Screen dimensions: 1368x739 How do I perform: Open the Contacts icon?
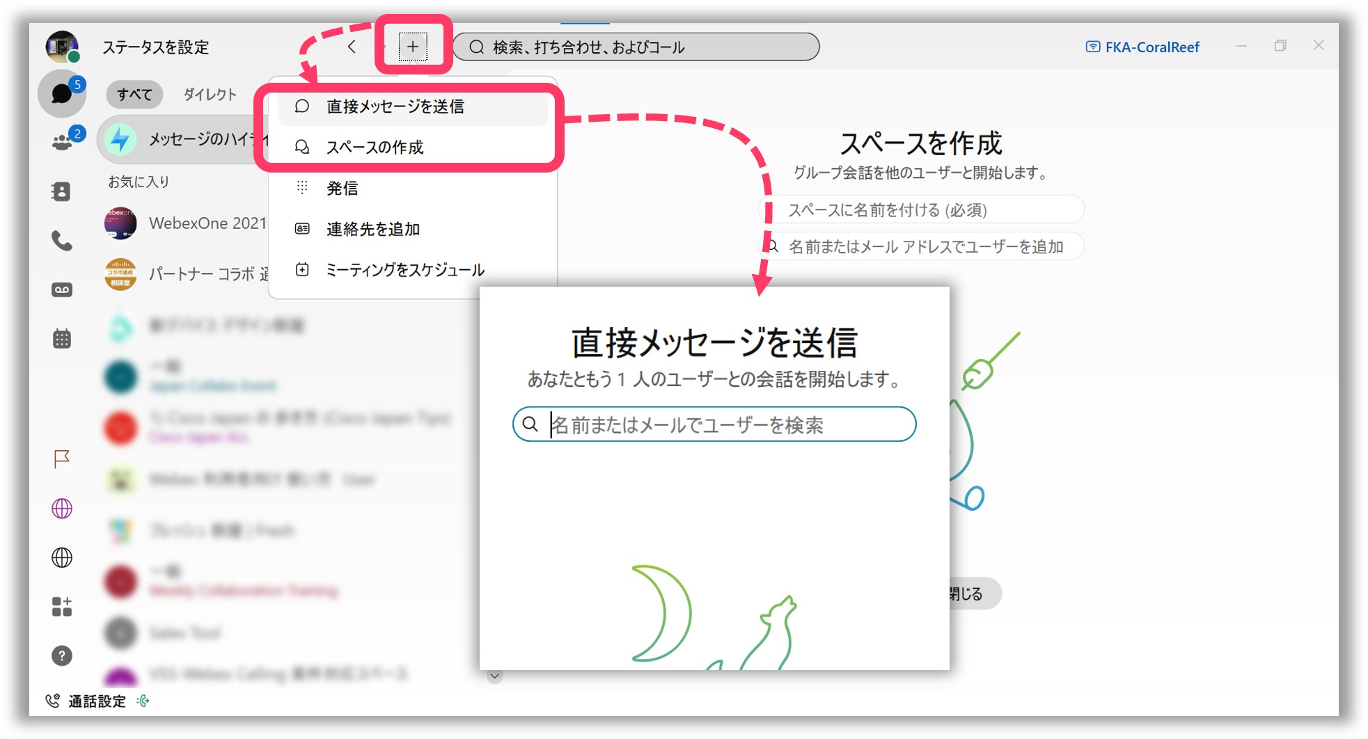[x=61, y=191]
